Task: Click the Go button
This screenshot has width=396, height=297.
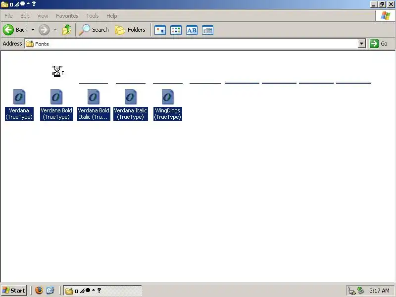Action: [x=379, y=44]
